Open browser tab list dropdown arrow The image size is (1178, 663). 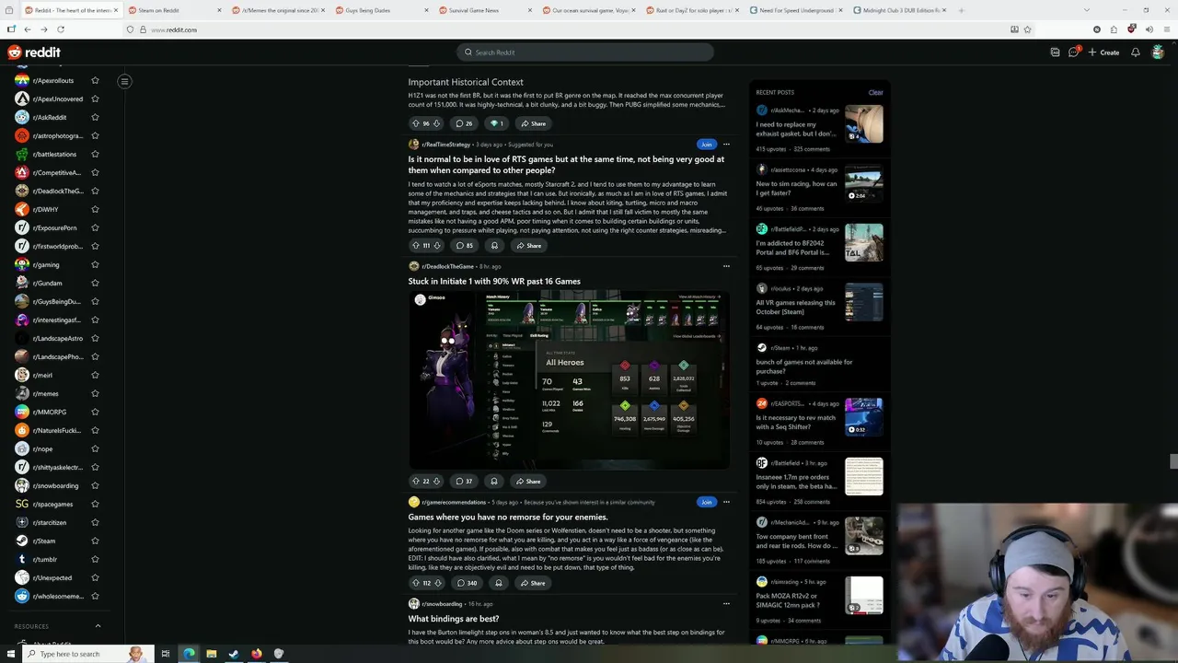point(1086,10)
